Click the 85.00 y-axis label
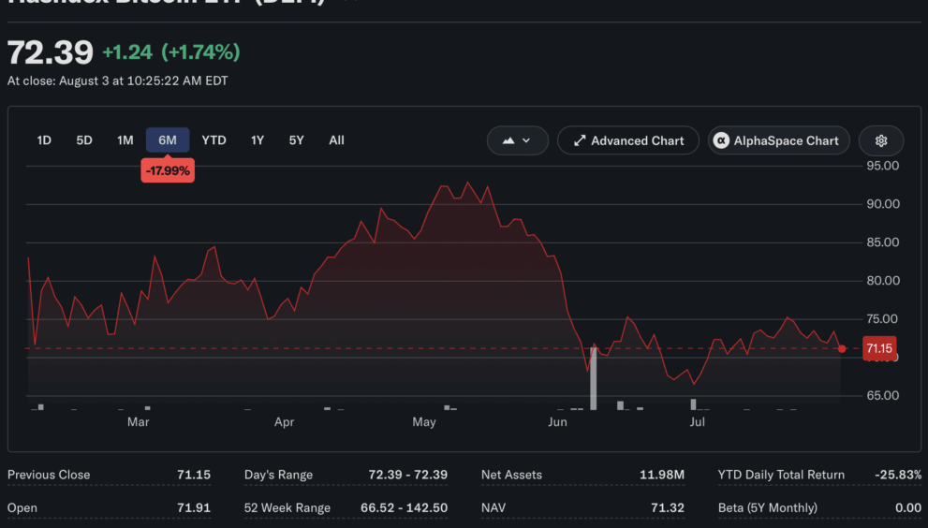The width and height of the screenshot is (928, 528). click(x=882, y=242)
